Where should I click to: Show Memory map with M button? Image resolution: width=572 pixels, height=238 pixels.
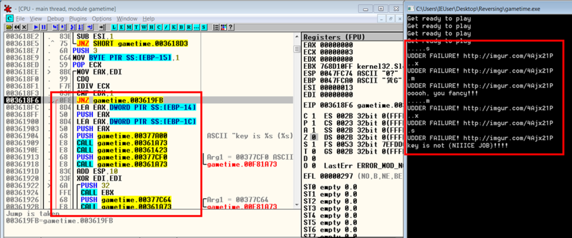click(129, 27)
